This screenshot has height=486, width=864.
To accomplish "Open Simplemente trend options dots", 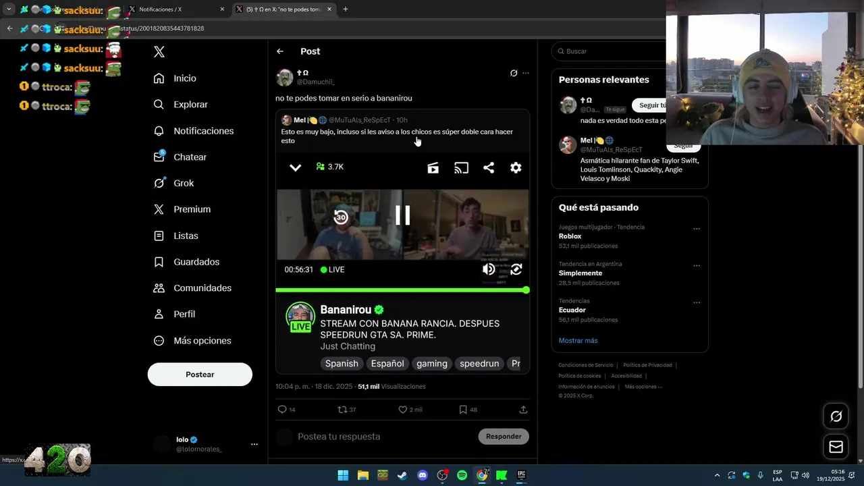I will [x=697, y=266].
